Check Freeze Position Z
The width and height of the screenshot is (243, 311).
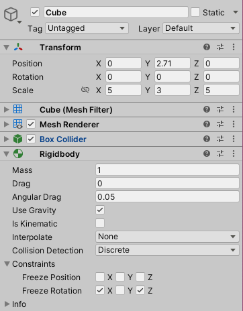[x=140, y=277]
